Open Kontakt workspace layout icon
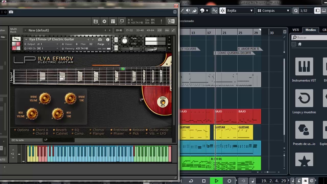Image resolution: width=327 pixels, height=184 pixels. [x=113, y=21]
